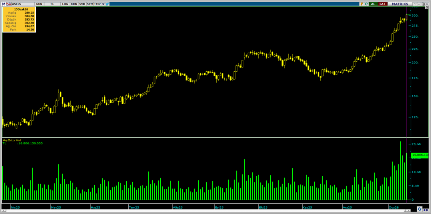431x214 pixels.
Task: Click the small square icon above price axis
Action: (427, 8)
